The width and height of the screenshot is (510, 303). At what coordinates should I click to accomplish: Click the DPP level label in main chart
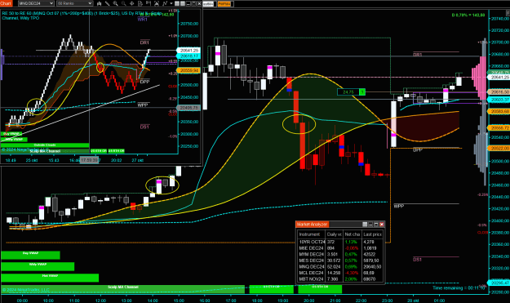[x=418, y=150]
